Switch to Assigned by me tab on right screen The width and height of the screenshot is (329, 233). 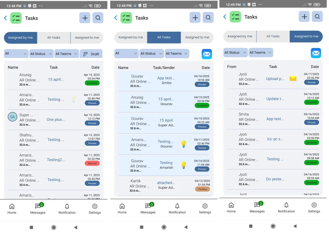click(x=240, y=37)
